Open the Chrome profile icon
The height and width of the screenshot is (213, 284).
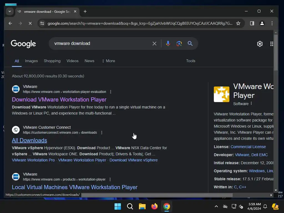point(262,23)
